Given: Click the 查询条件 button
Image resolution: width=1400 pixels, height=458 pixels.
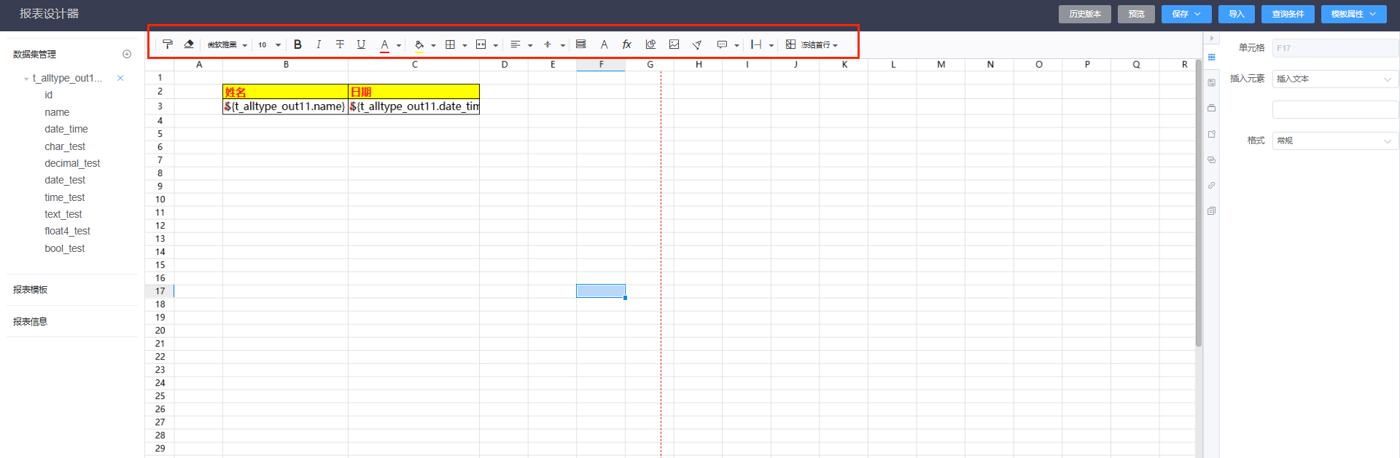Looking at the screenshot, I should tap(1288, 14).
